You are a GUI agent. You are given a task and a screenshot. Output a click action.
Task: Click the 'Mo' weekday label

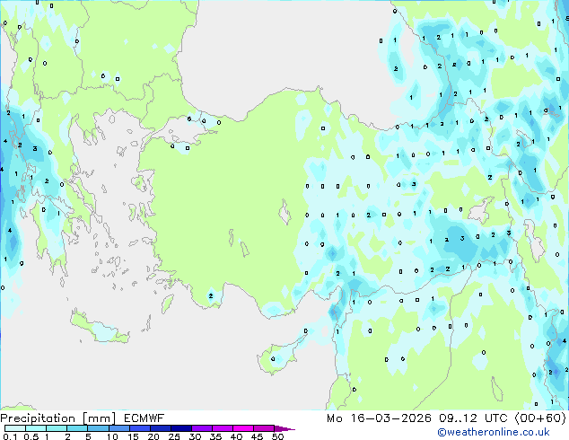tap(334, 418)
